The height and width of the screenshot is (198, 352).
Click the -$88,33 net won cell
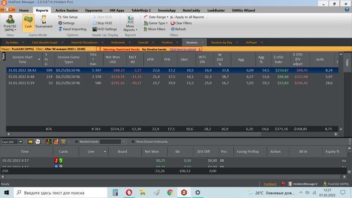[x=119, y=70]
